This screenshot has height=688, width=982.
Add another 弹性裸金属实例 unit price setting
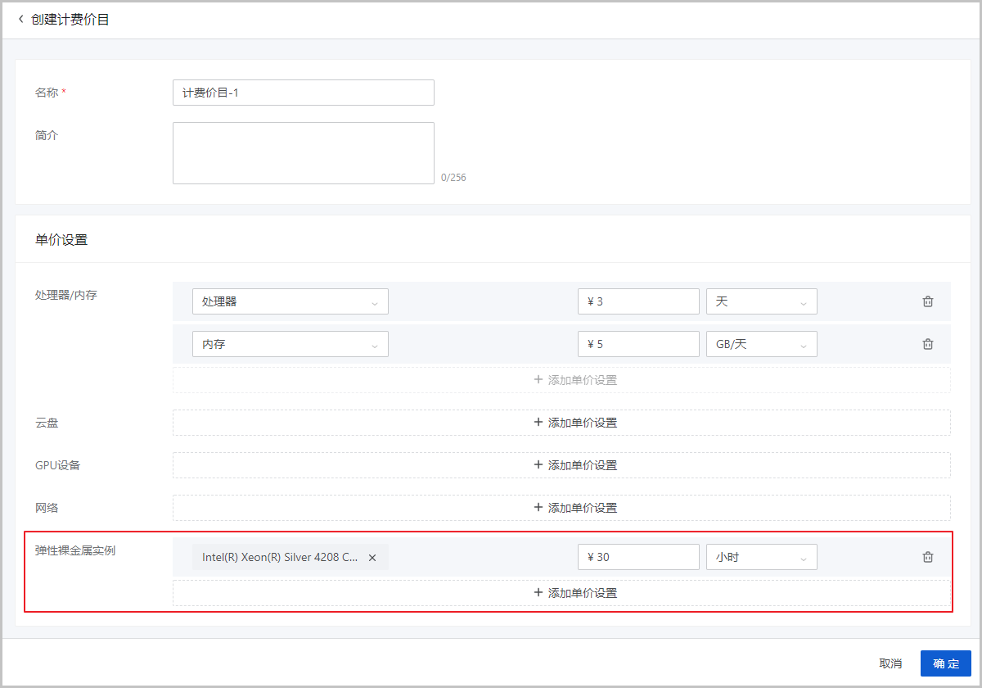561,593
